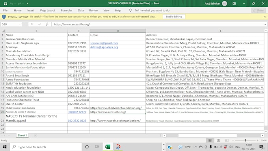
Task: Select column B header
Action: (36, 31)
